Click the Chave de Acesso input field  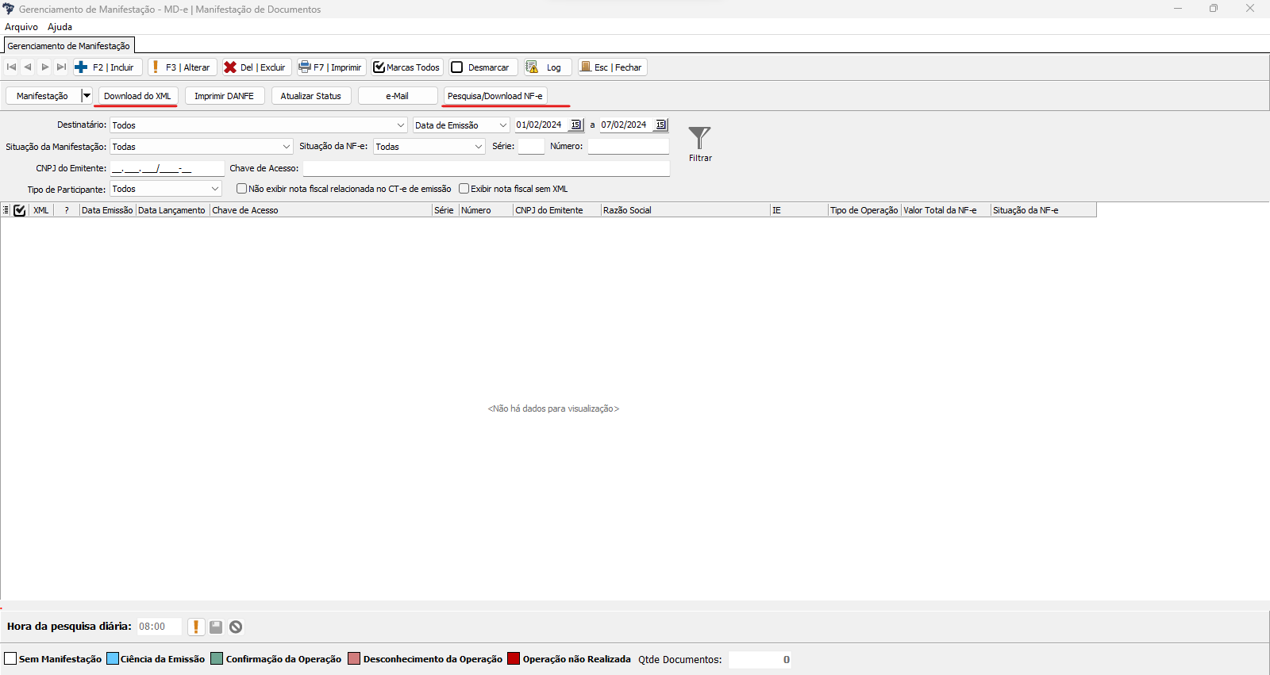point(486,168)
